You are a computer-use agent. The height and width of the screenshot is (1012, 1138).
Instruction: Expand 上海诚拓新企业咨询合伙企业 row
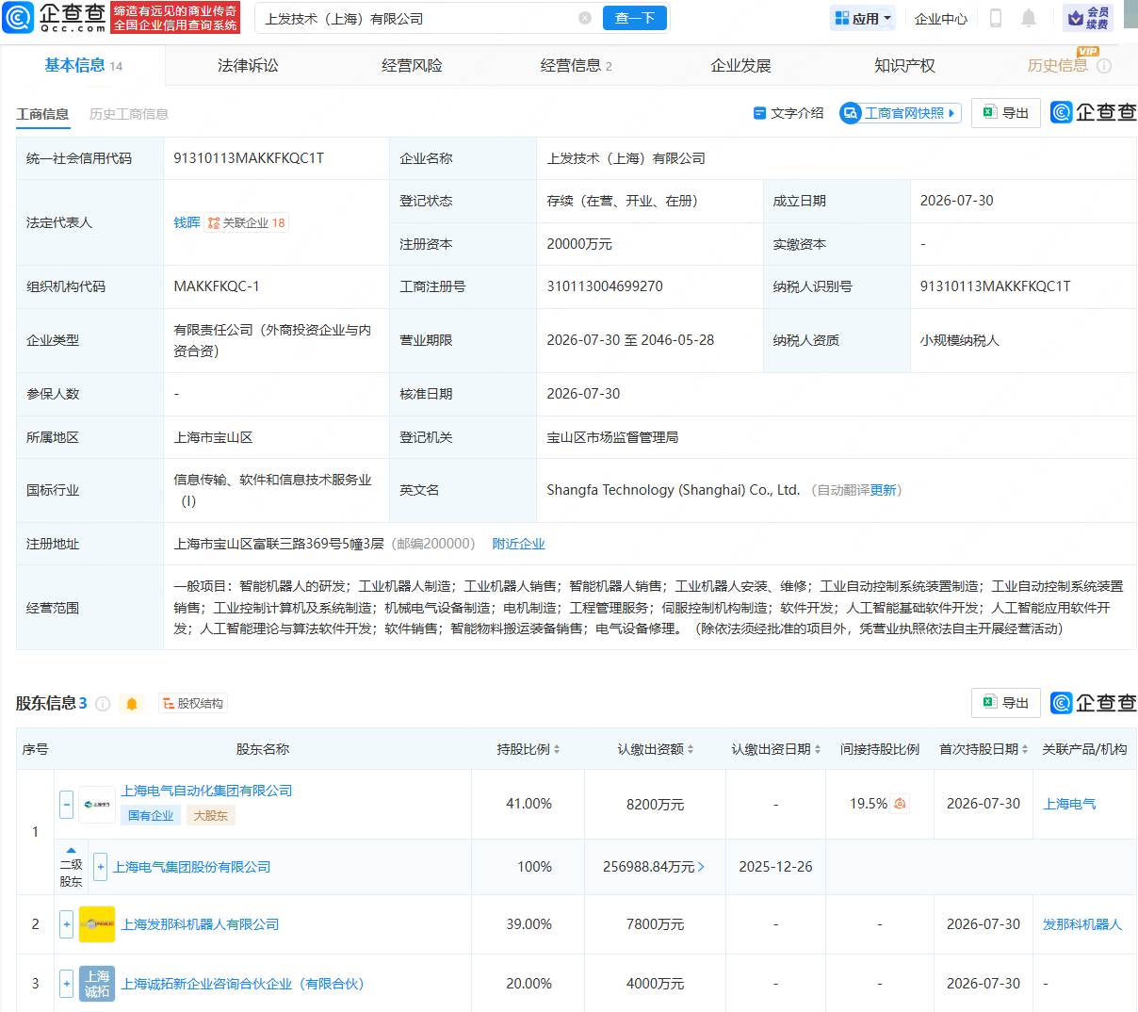pos(66,984)
